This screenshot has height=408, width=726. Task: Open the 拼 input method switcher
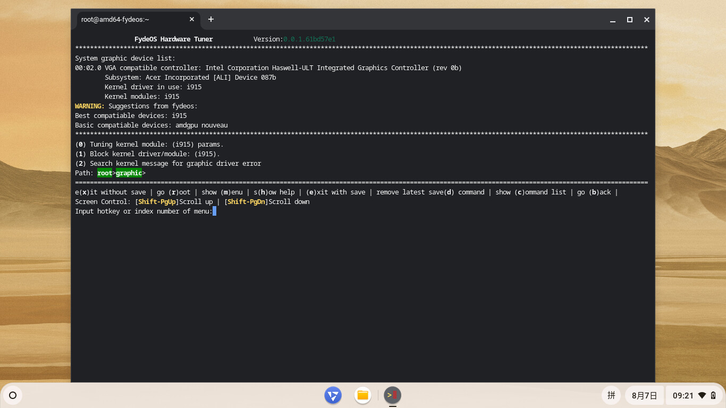click(611, 395)
